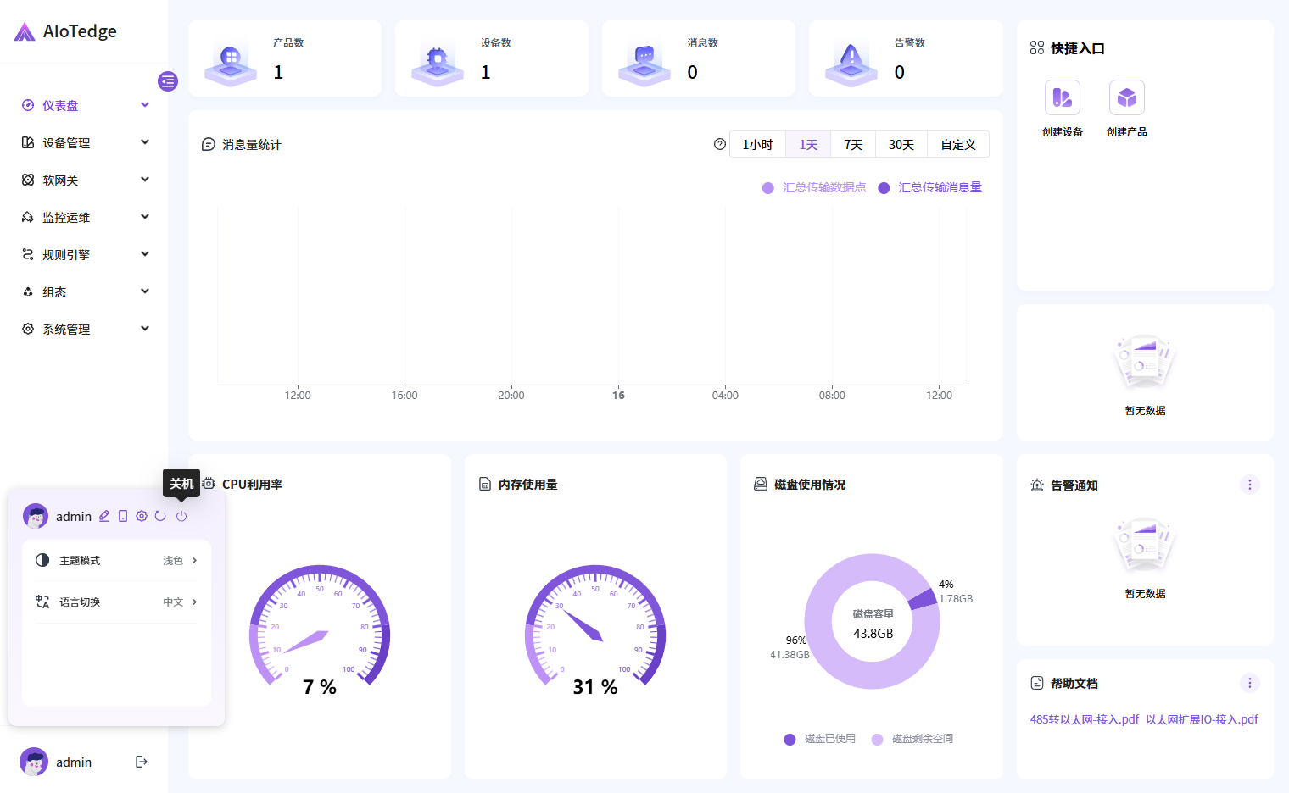1289x793 pixels.
Task: Click the help question mark near 1小时
Action: [720, 144]
